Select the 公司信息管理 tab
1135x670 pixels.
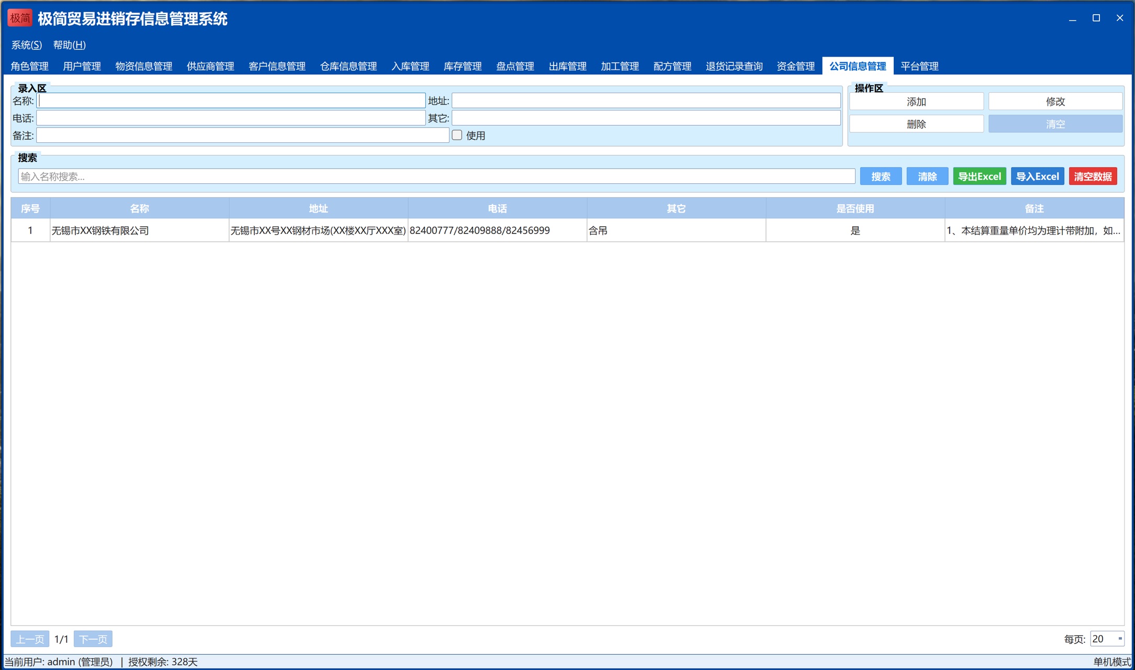(858, 66)
